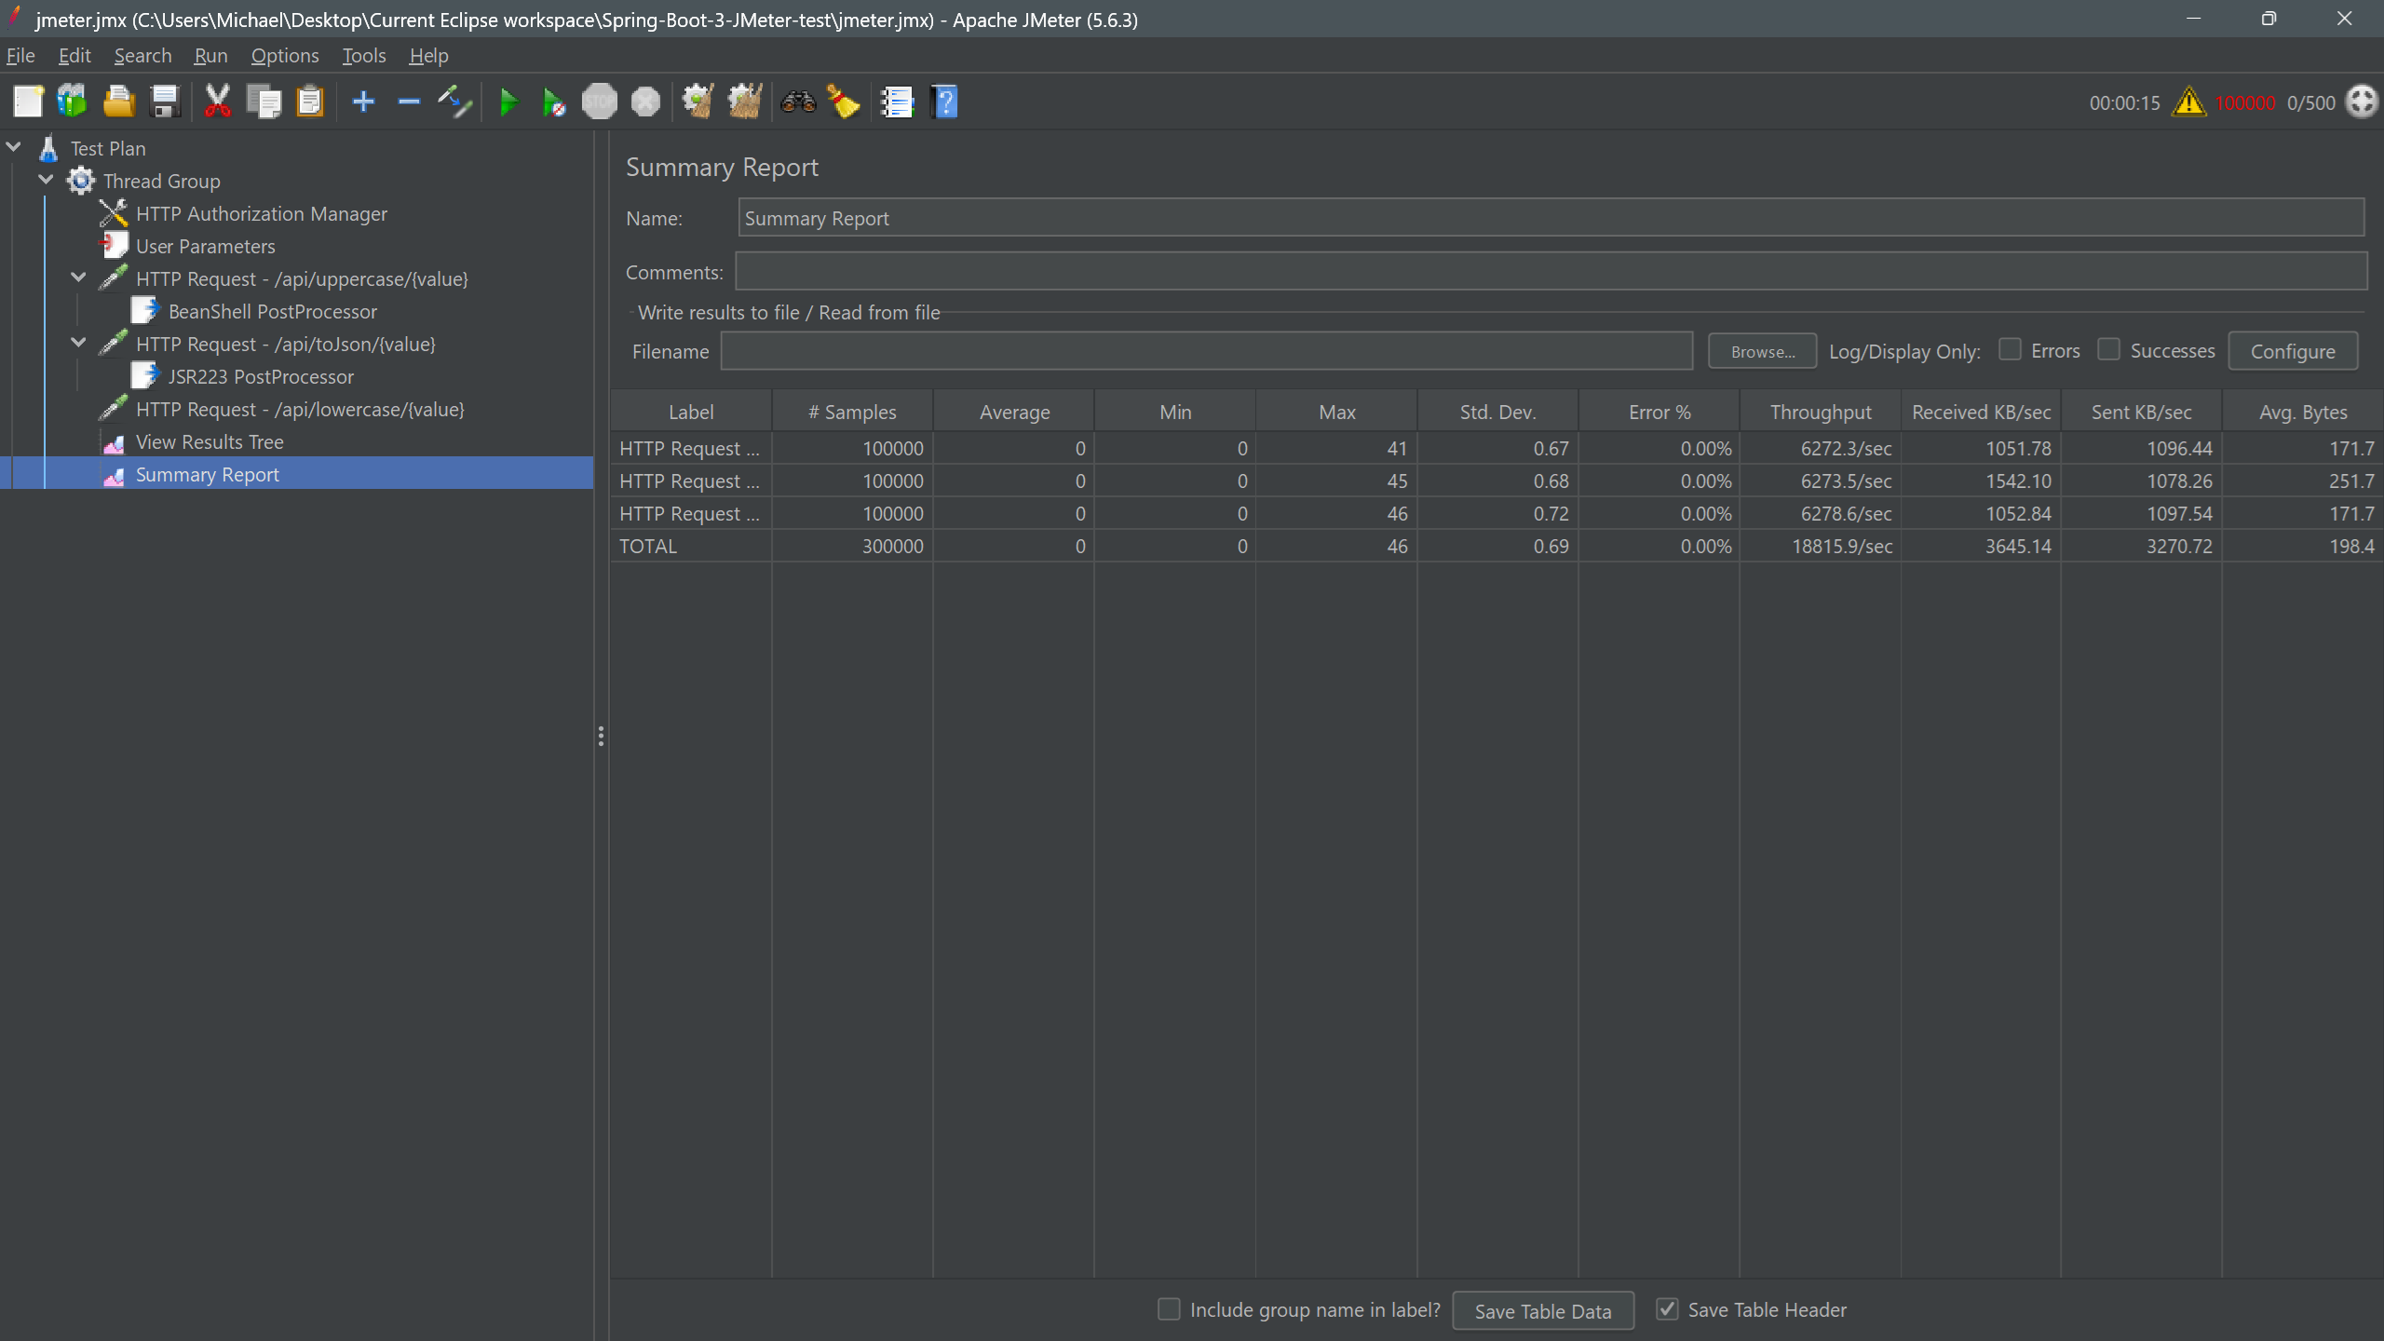Click the Comments input field

[1551, 272]
